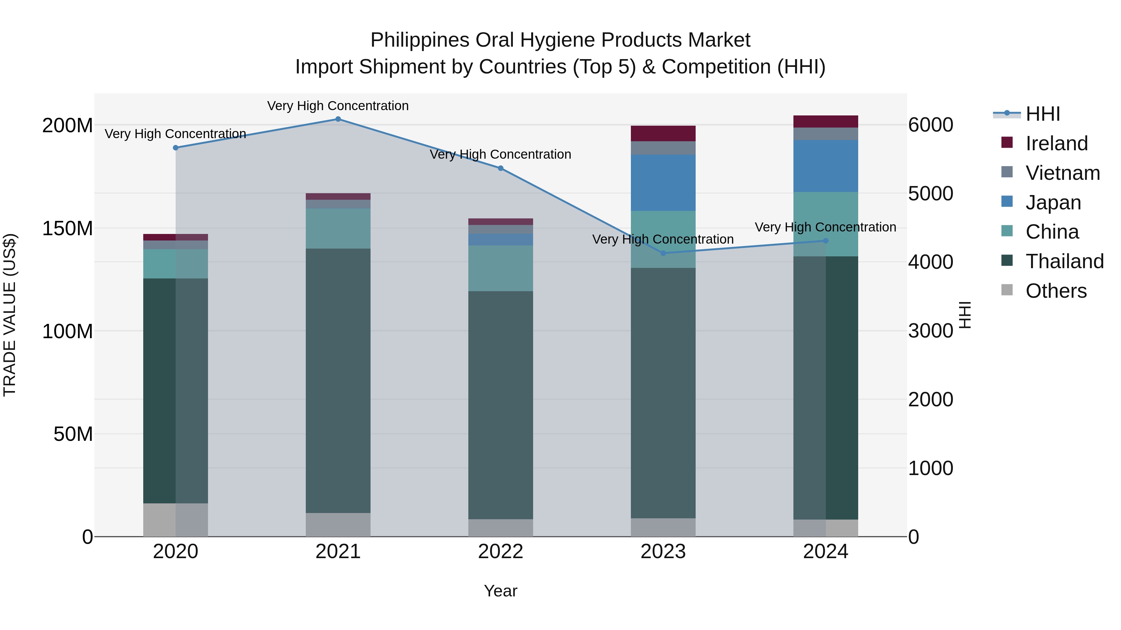Click the 2022 Japan bar segment

point(500,240)
